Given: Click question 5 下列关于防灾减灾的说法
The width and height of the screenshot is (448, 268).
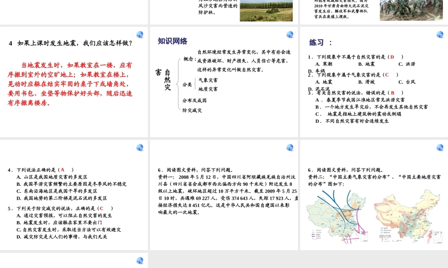Looking at the screenshot, I should [60, 209].
